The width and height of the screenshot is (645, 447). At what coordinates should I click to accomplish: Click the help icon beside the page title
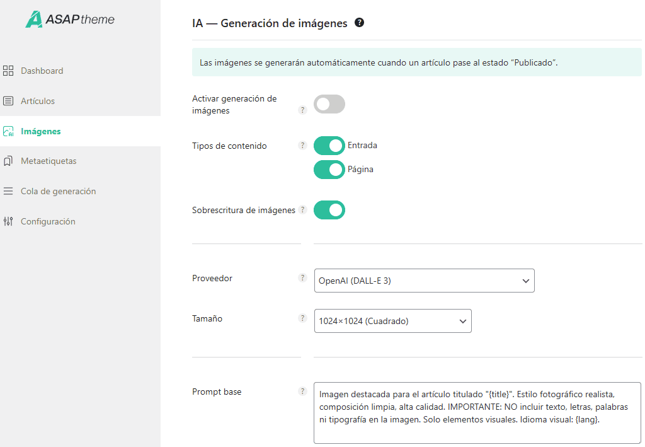coord(360,23)
